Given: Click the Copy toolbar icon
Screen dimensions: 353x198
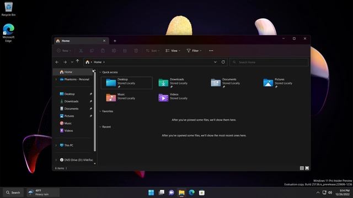Looking at the screenshot, I should pyautogui.click(x=92, y=51).
